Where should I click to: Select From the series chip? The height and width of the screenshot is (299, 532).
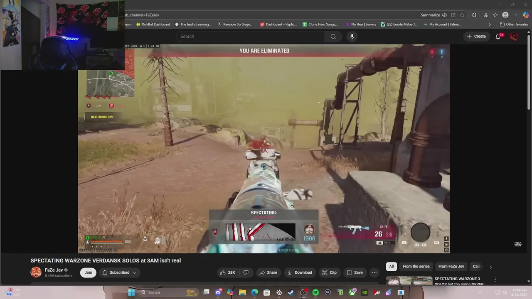[416, 267]
